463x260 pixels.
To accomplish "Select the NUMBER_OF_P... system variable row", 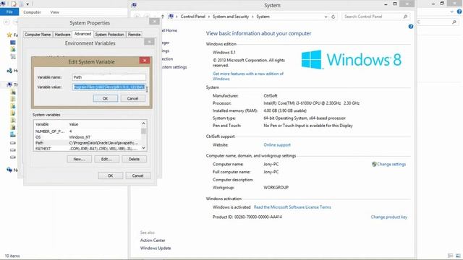I will coord(87,131).
